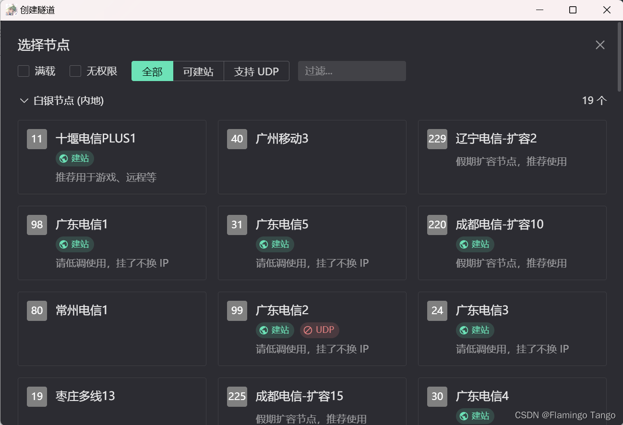
Task: Click globe 建站 tag on 广东电信2
Action: coord(275,330)
